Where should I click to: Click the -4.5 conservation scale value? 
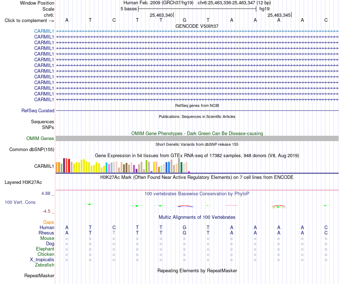(46, 211)
